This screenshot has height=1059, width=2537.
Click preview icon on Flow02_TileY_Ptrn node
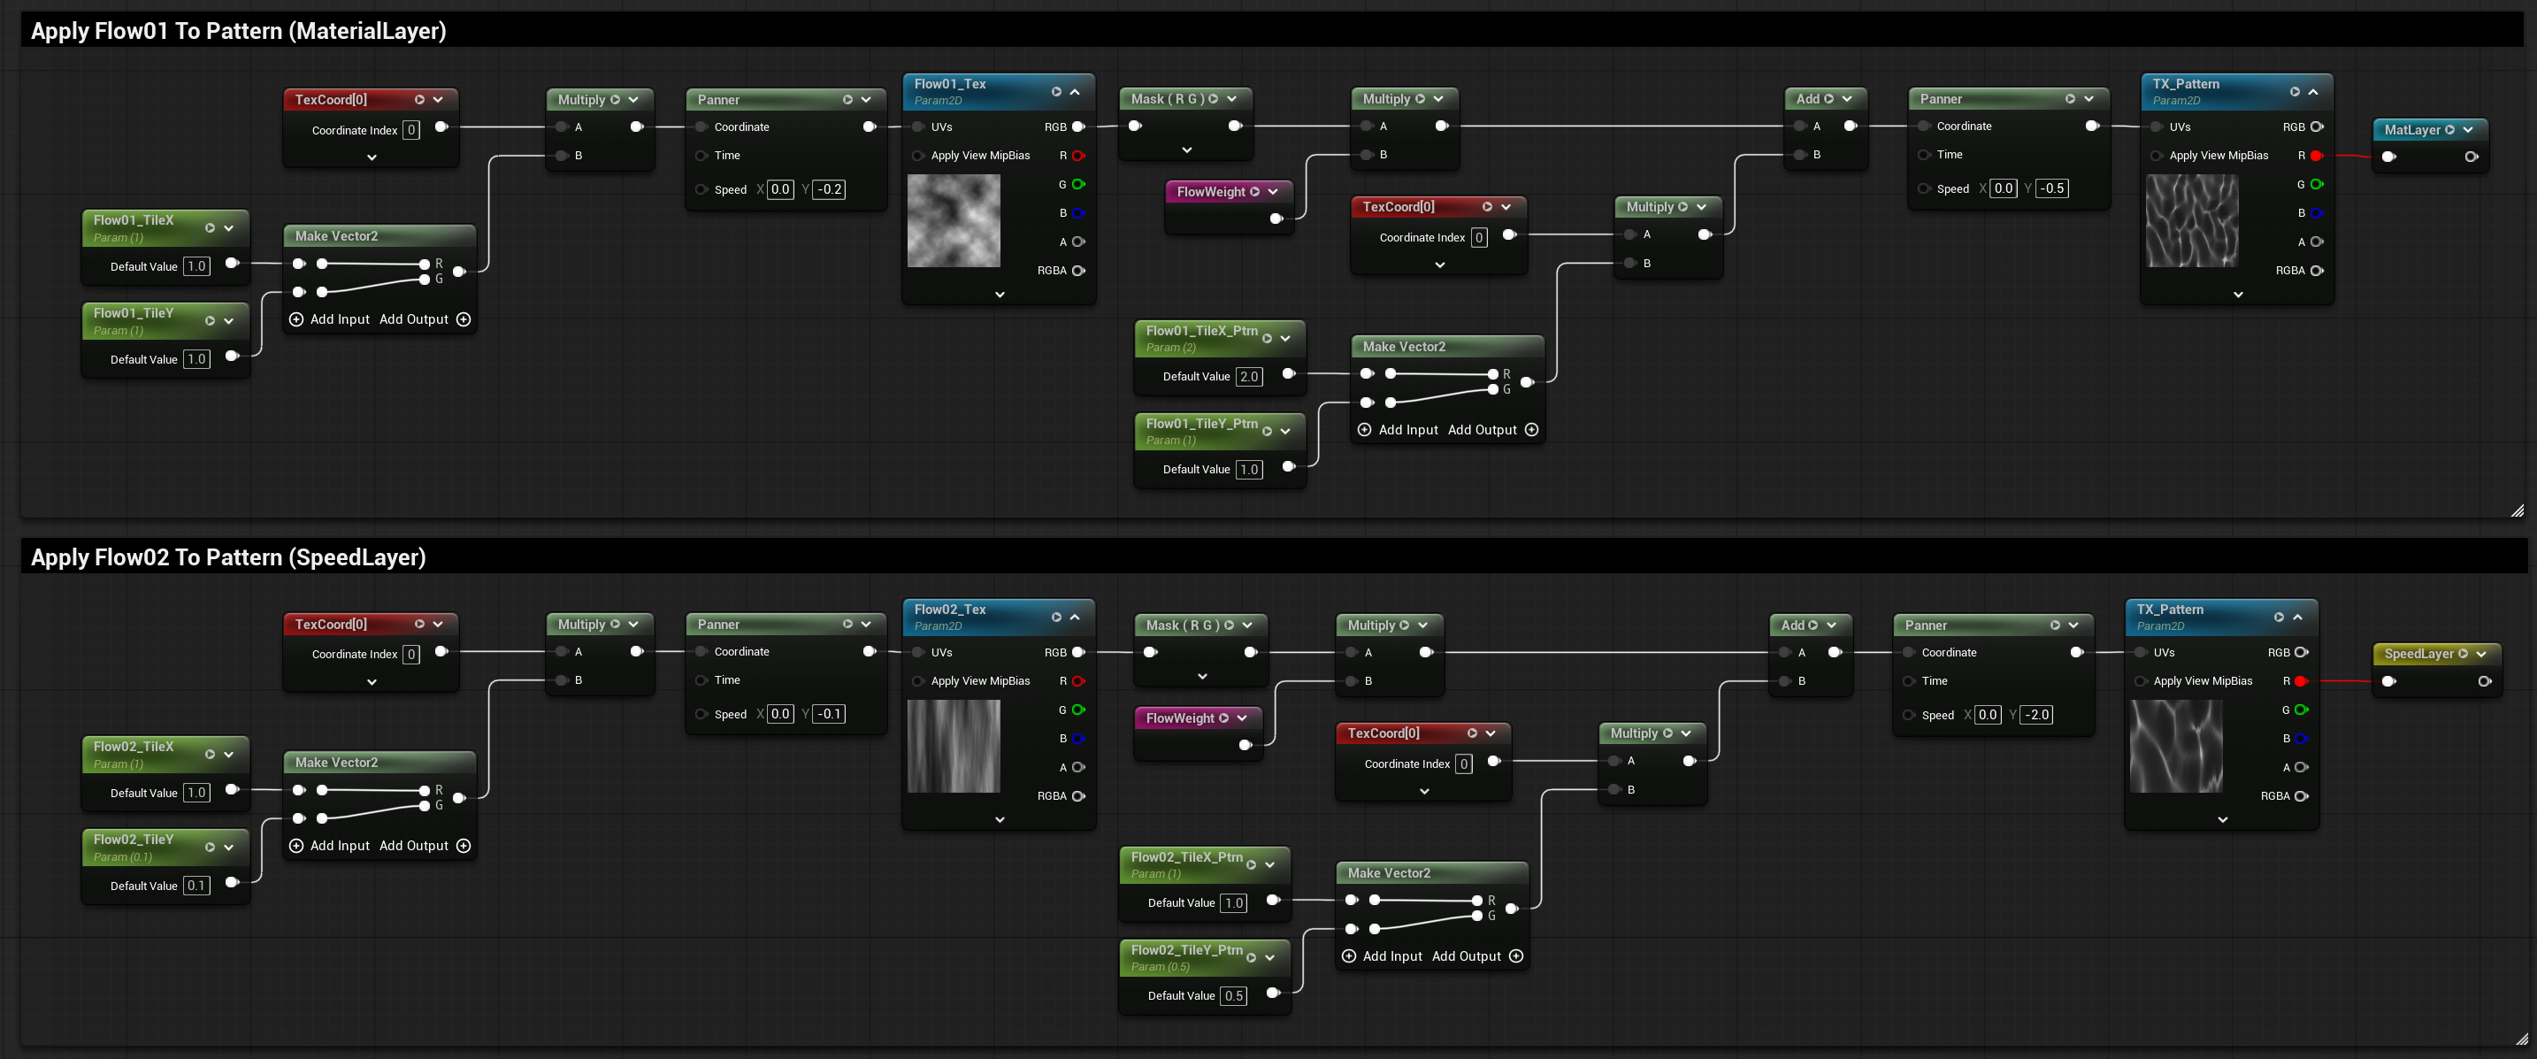[x=1252, y=957]
